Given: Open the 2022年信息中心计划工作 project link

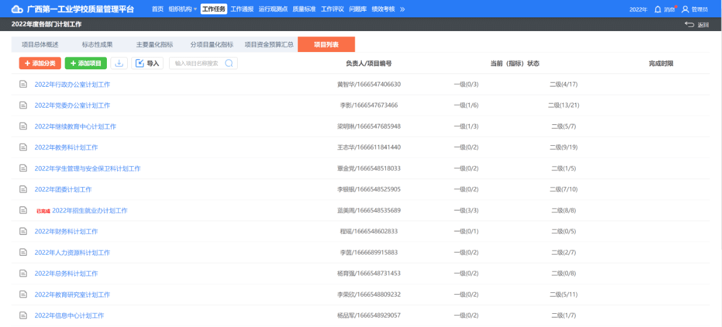Looking at the screenshot, I should [x=69, y=316].
